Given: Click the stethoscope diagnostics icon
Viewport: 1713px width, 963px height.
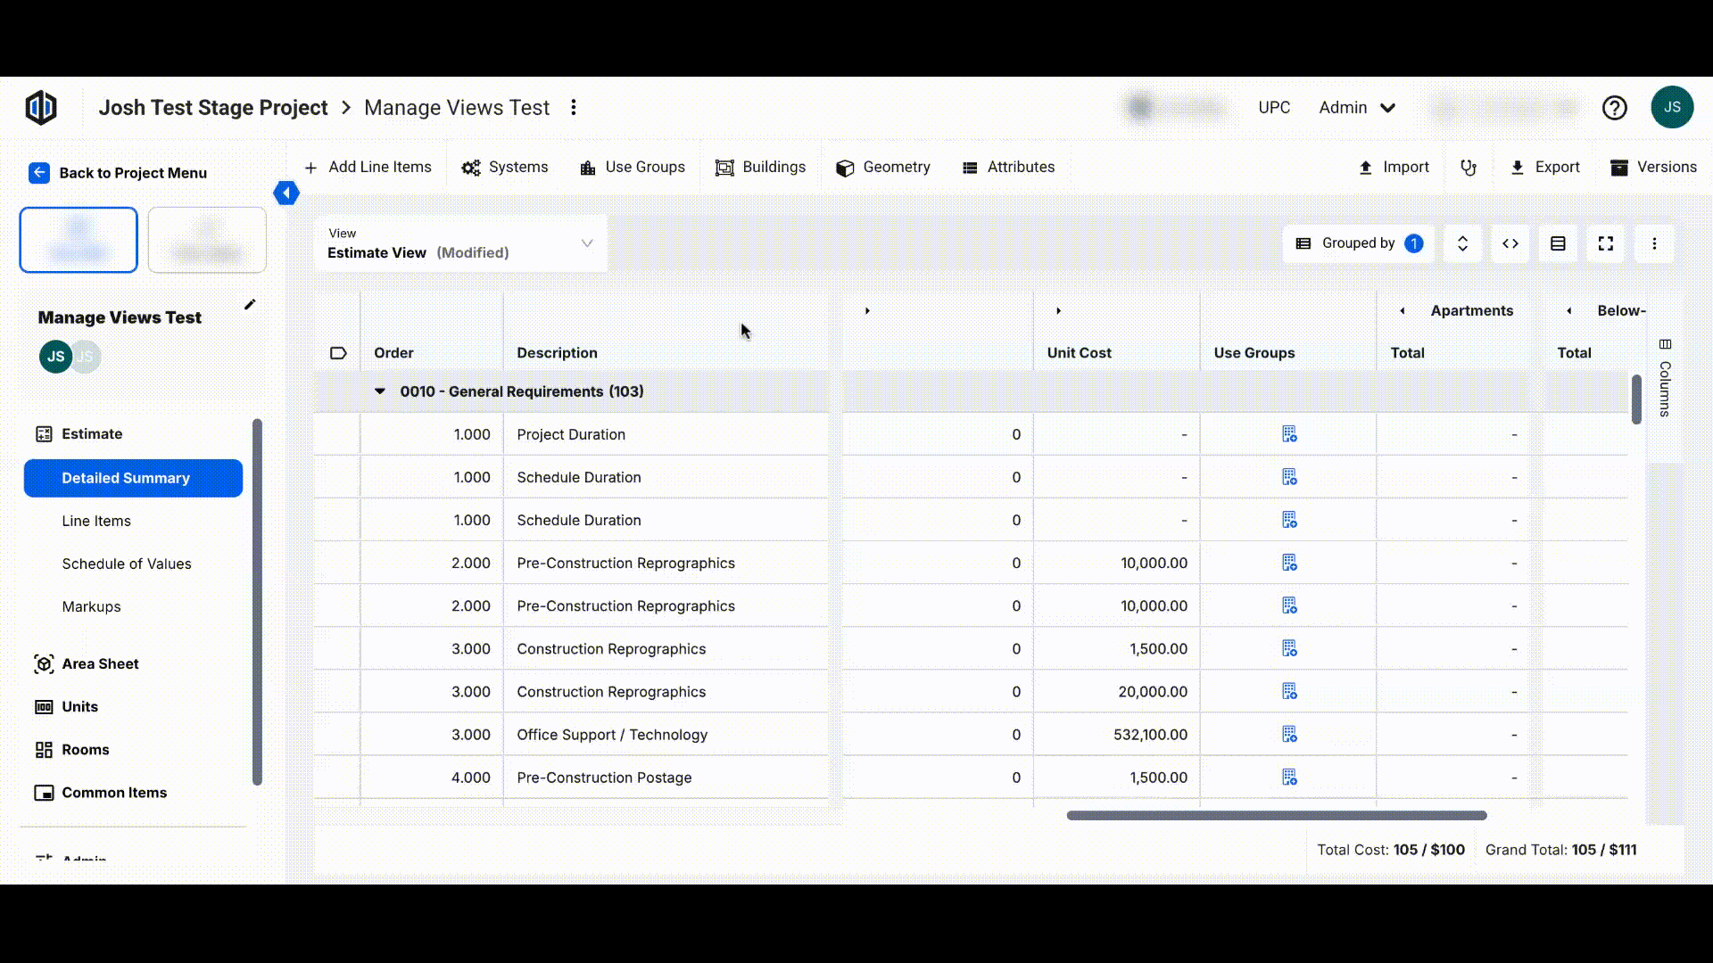Looking at the screenshot, I should pos(1469,168).
